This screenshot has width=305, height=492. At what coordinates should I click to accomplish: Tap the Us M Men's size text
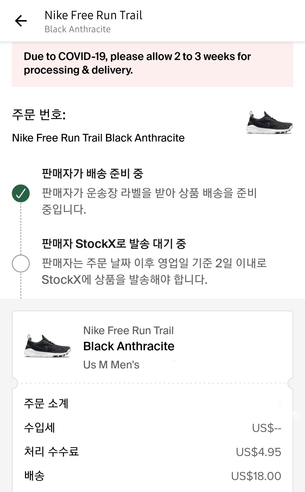(x=111, y=365)
